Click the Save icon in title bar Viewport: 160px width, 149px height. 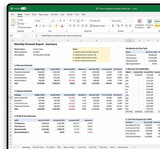click(x=29, y=8)
